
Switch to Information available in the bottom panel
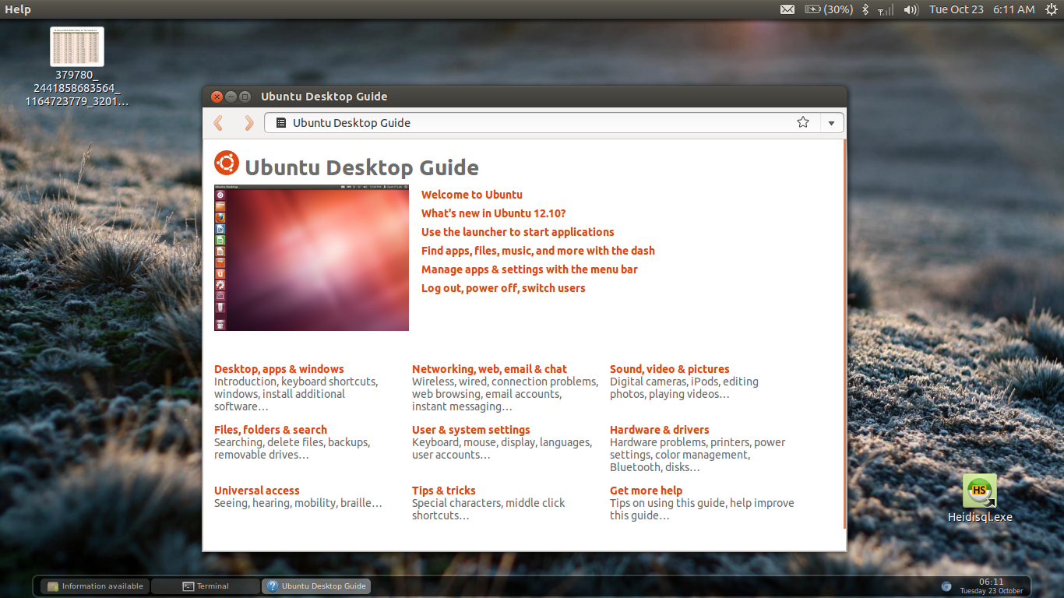tap(95, 586)
